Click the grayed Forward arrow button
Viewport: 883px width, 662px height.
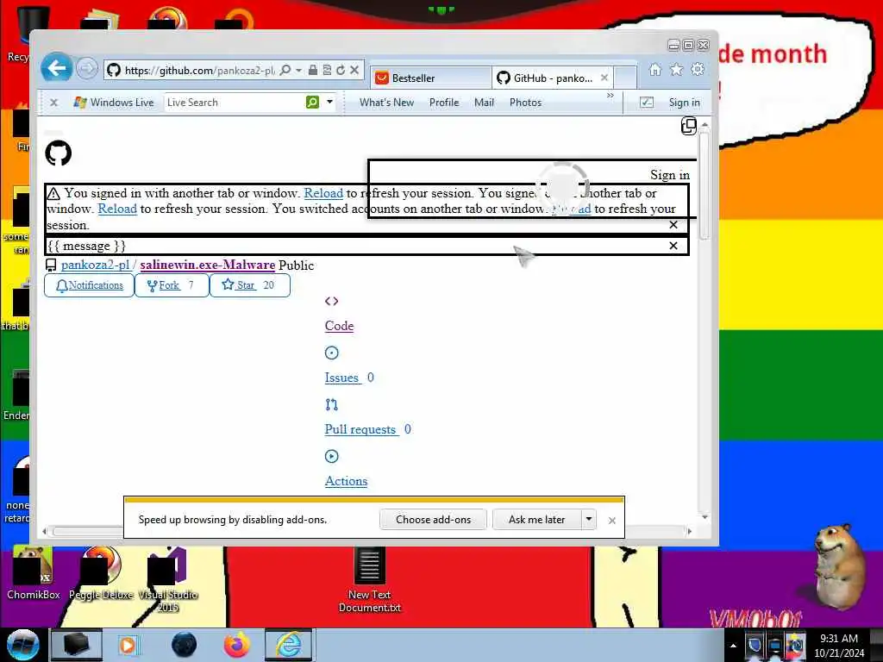coord(87,69)
